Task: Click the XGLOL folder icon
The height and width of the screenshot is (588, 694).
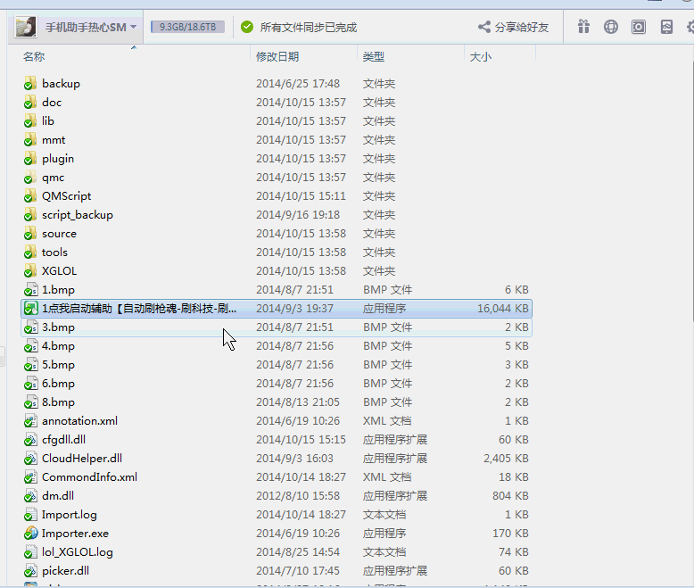Action: point(30,270)
